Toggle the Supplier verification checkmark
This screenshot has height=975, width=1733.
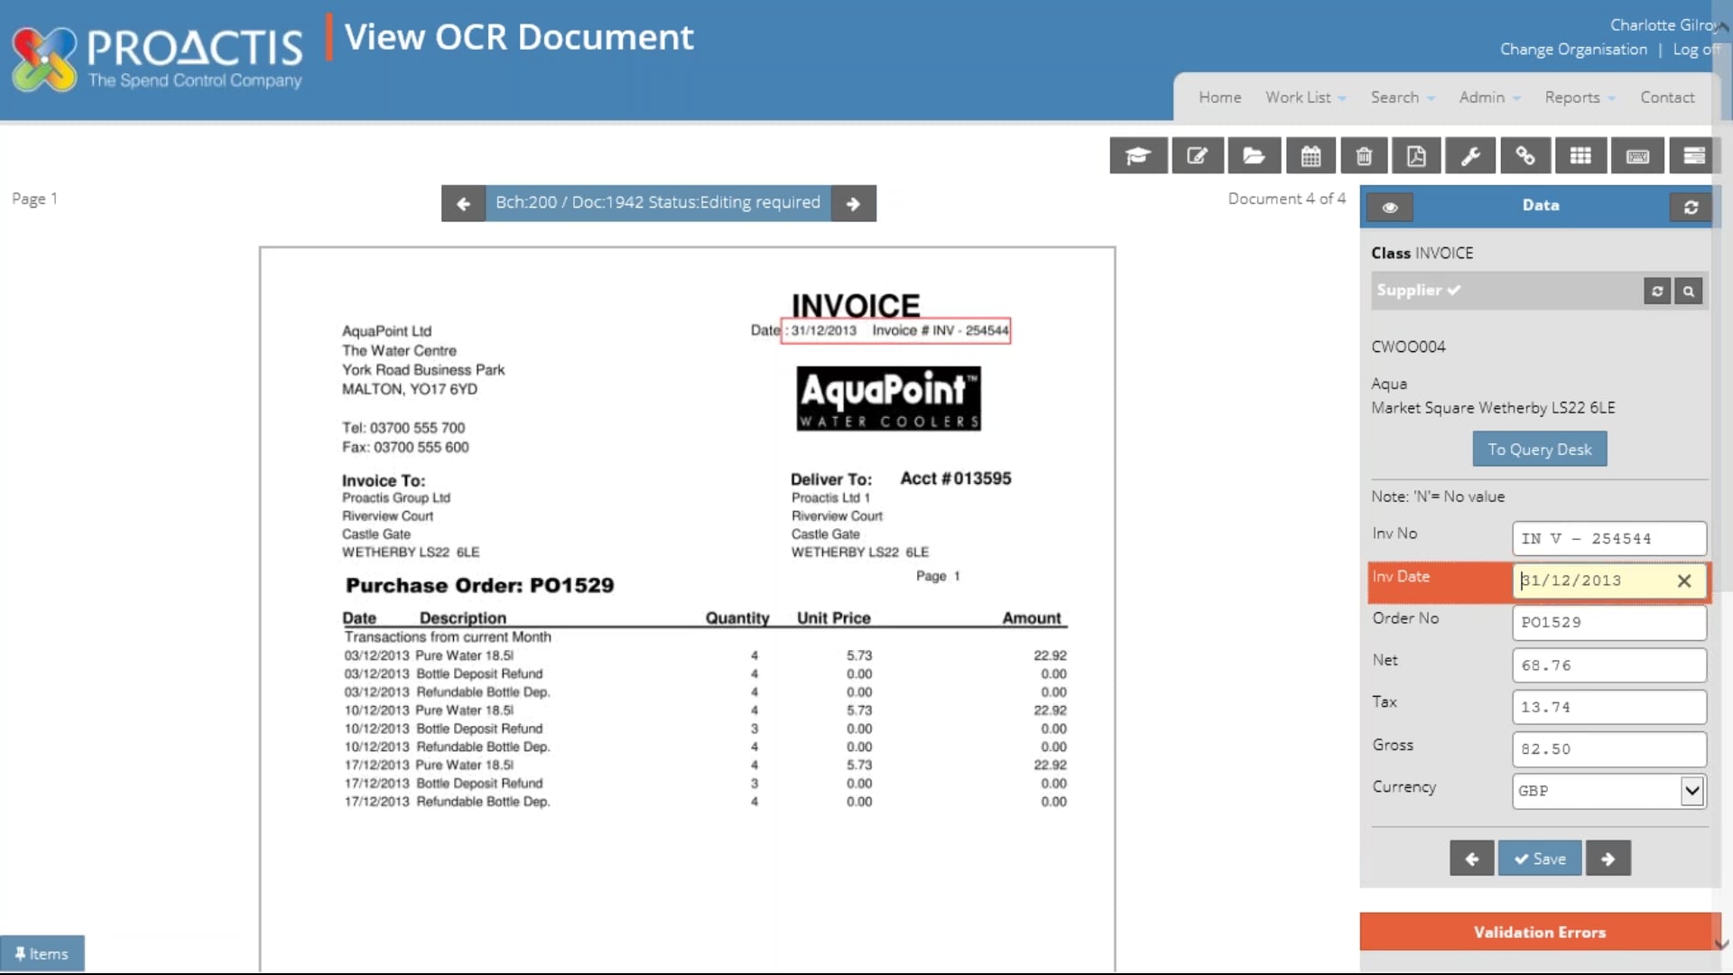click(x=1456, y=291)
